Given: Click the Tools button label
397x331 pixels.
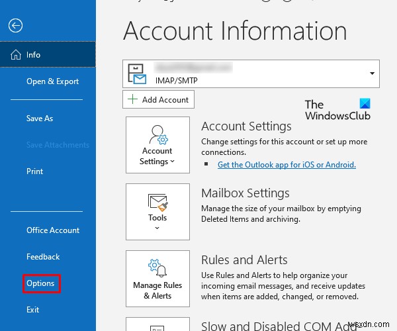Looking at the screenshot, I should (157, 218).
